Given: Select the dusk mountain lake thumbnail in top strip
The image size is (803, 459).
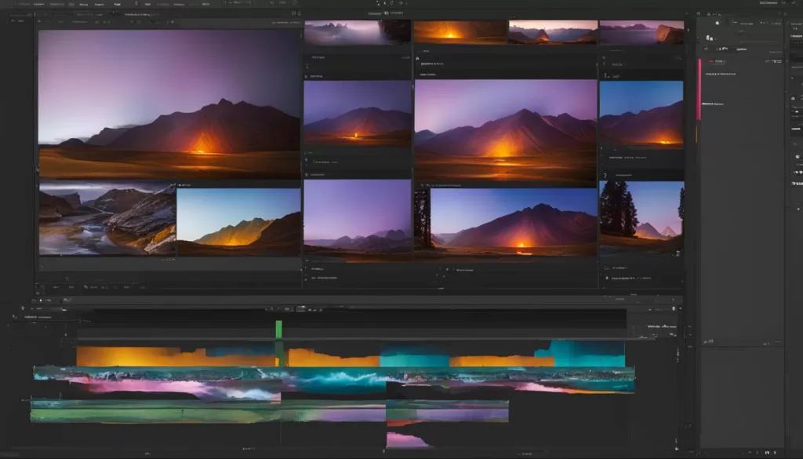Looking at the screenshot, I should (x=553, y=32).
